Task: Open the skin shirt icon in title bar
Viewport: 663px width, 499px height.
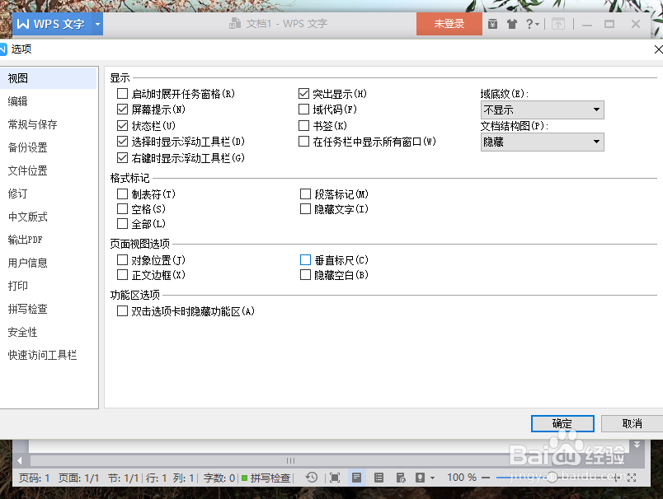Action: (511, 24)
